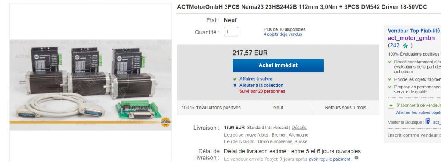This screenshot has height=162, width=441.
Task: Click the help icon after payment text
Action: click(357, 158)
